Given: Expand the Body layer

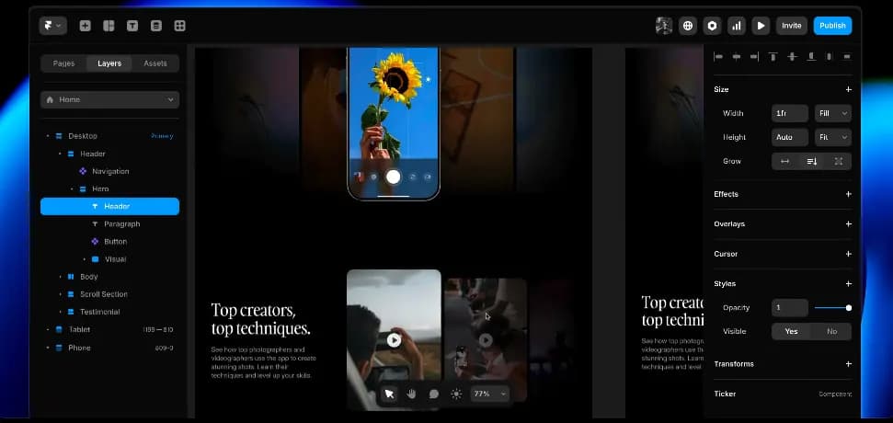Looking at the screenshot, I should coord(59,277).
